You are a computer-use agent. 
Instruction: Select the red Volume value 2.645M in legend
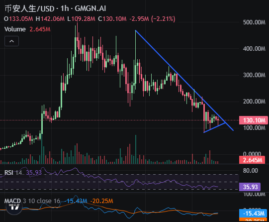coord(40,29)
